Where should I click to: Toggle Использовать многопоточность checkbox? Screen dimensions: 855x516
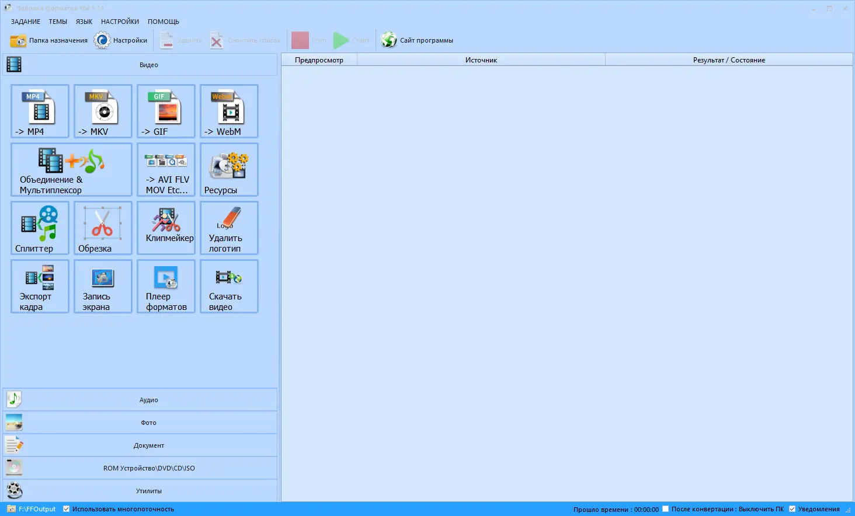point(66,508)
